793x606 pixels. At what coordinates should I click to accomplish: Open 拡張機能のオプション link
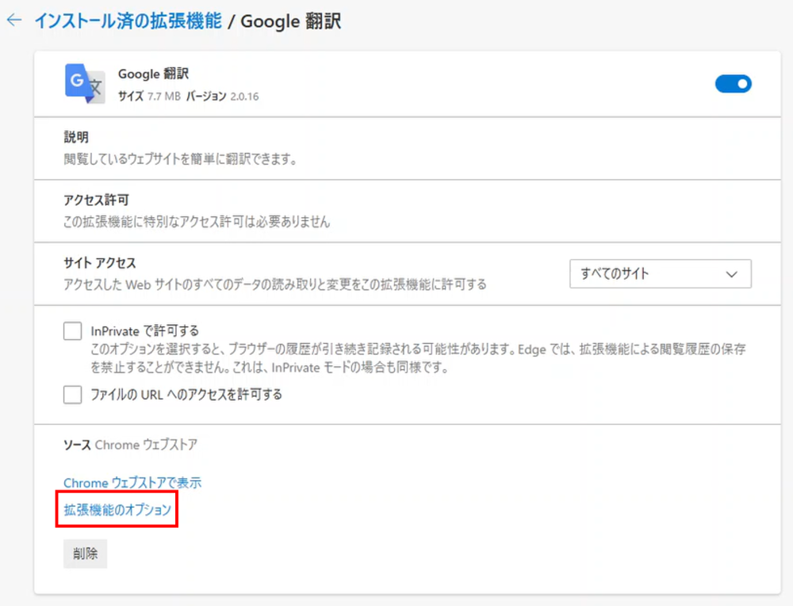tap(117, 510)
